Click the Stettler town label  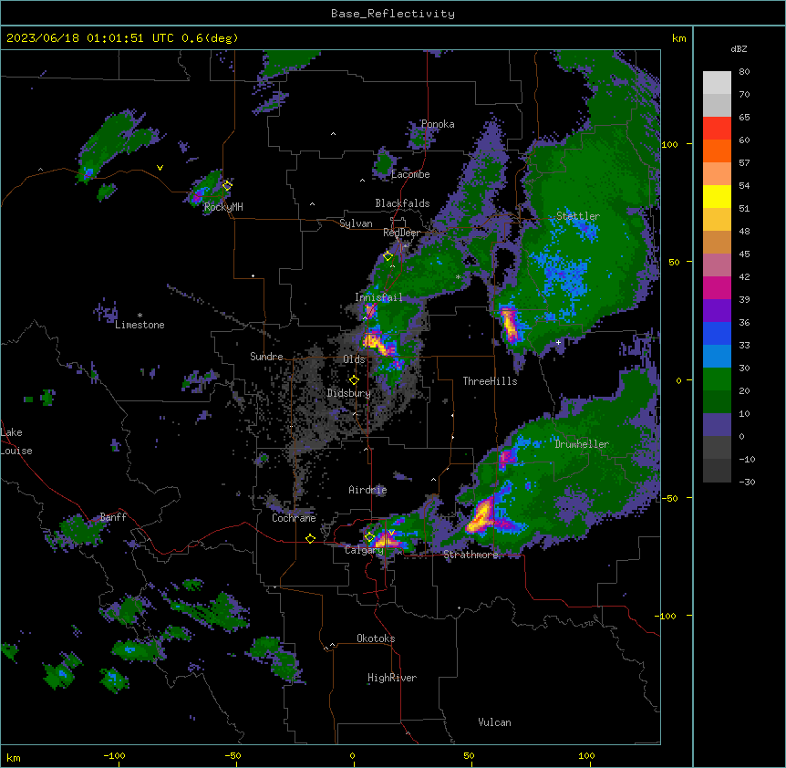coord(578,216)
